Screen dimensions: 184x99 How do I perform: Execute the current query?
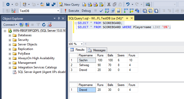(71, 11)
